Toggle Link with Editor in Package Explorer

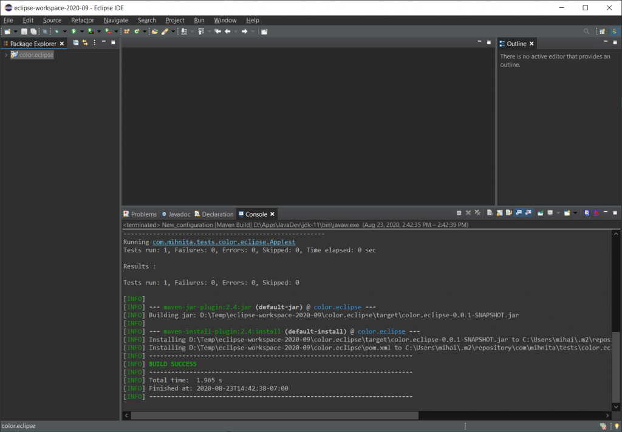pyautogui.click(x=85, y=42)
